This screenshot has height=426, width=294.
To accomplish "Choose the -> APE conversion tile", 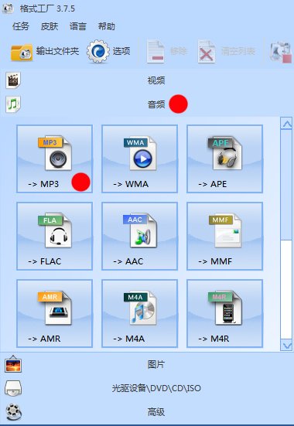I will click(x=224, y=159).
